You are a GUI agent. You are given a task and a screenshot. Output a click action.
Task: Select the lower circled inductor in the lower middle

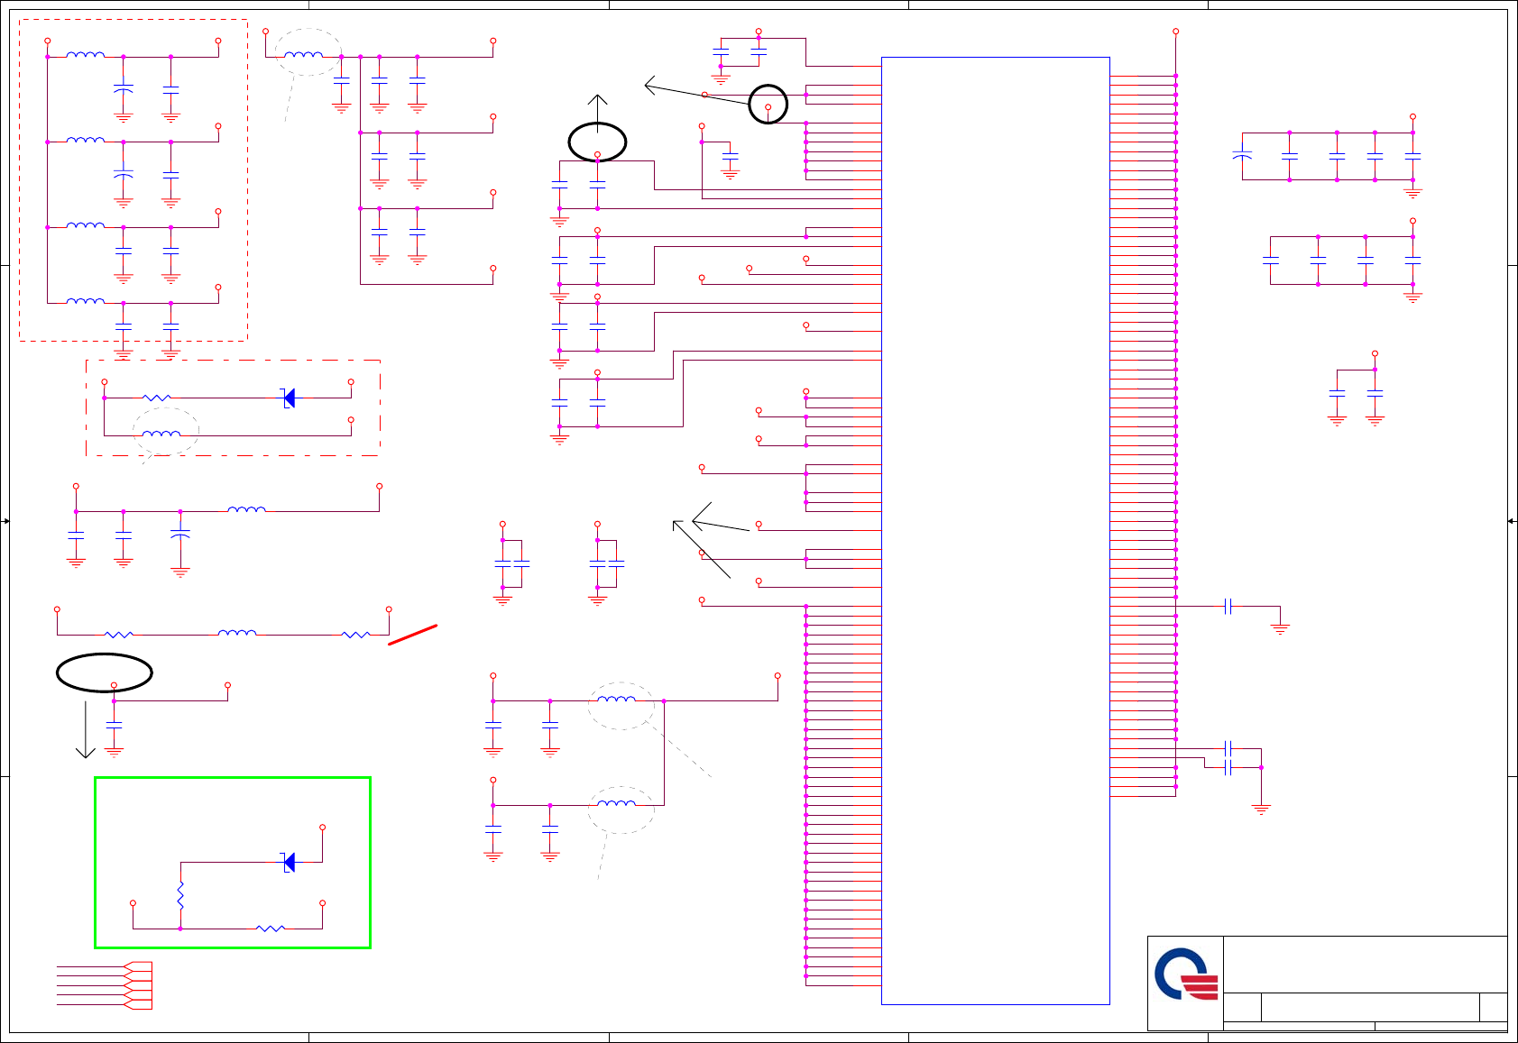tap(616, 803)
